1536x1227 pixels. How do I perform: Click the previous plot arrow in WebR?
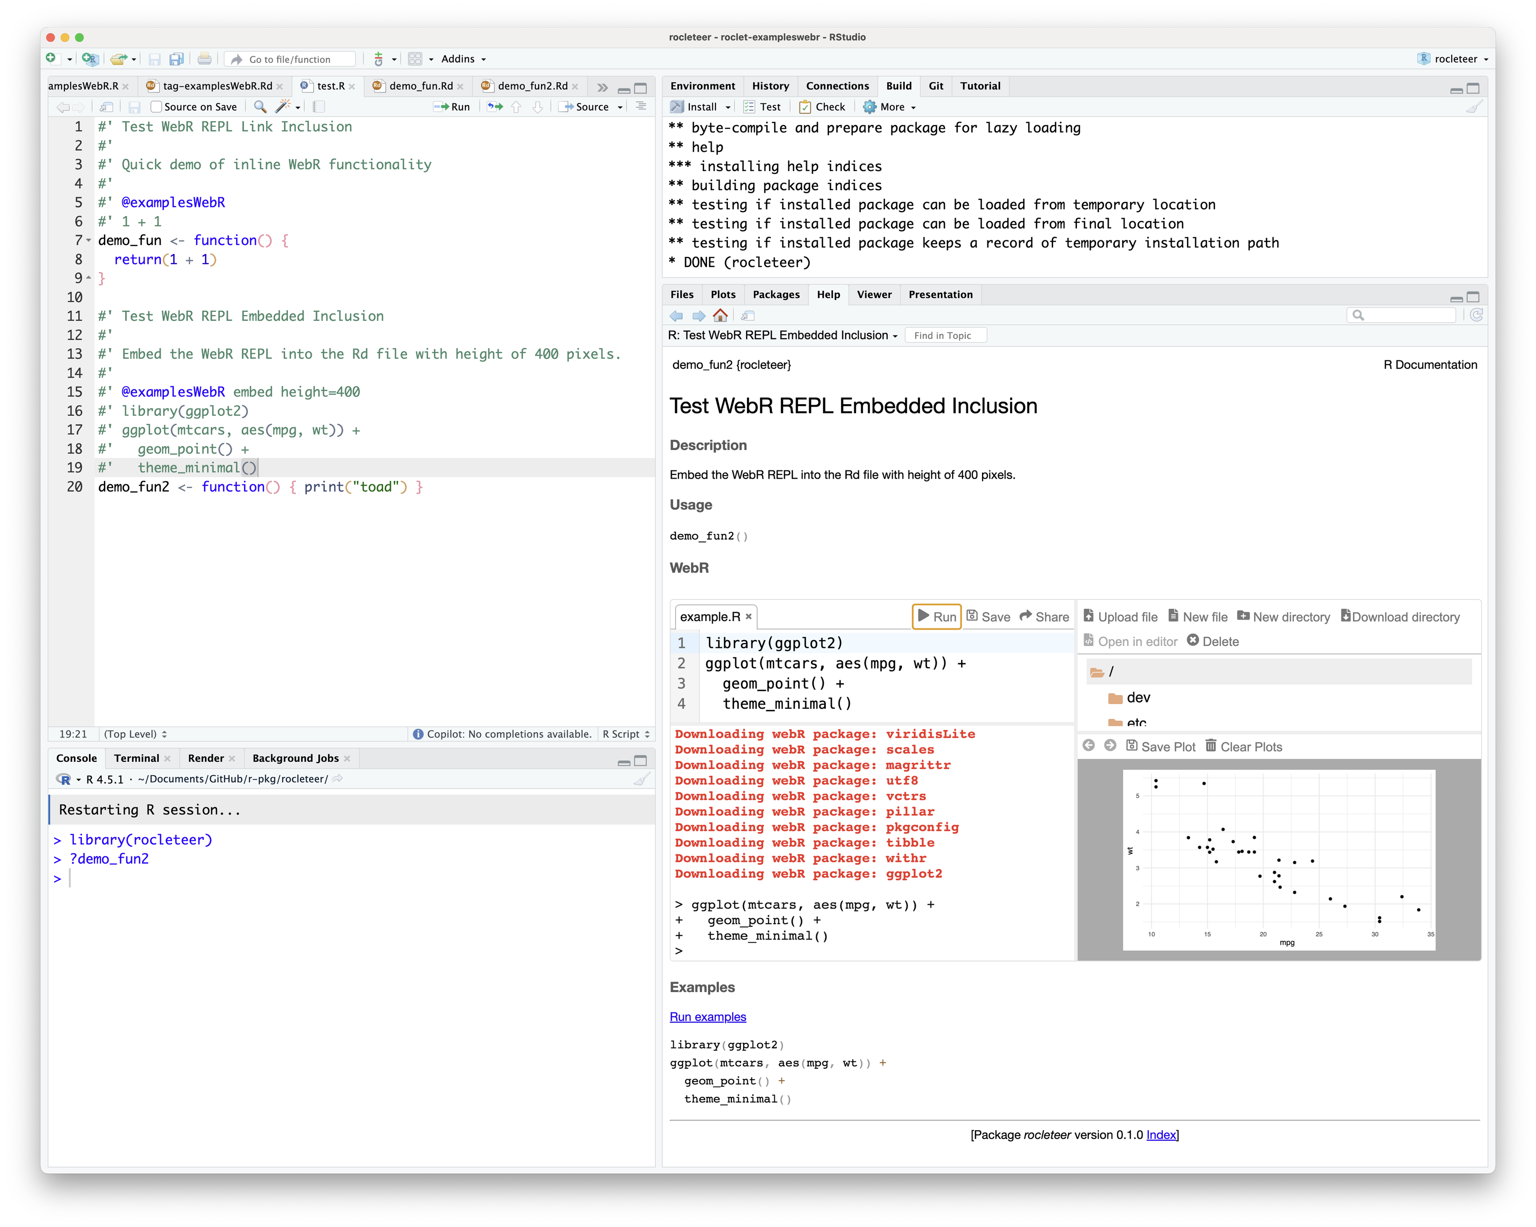[x=1088, y=746]
